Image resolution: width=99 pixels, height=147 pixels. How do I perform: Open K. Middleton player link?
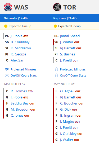(21, 48)
